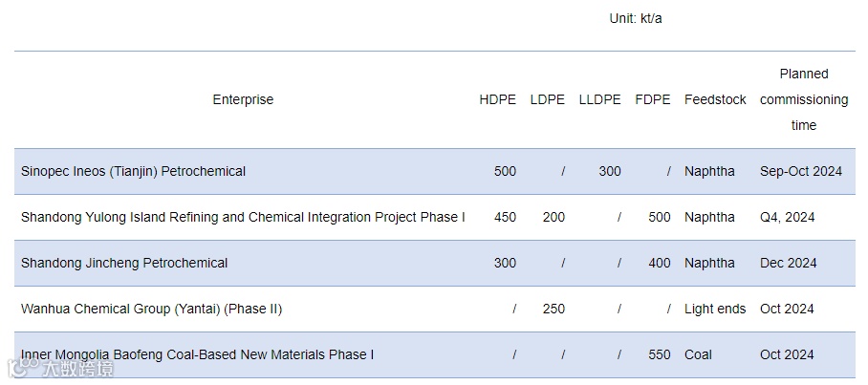The height and width of the screenshot is (385, 868).
Task: Click Wanhua Chemical Group (Yantai) row name
Action: 151,309
